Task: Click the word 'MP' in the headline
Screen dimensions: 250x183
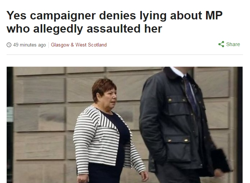Action: point(214,15)
